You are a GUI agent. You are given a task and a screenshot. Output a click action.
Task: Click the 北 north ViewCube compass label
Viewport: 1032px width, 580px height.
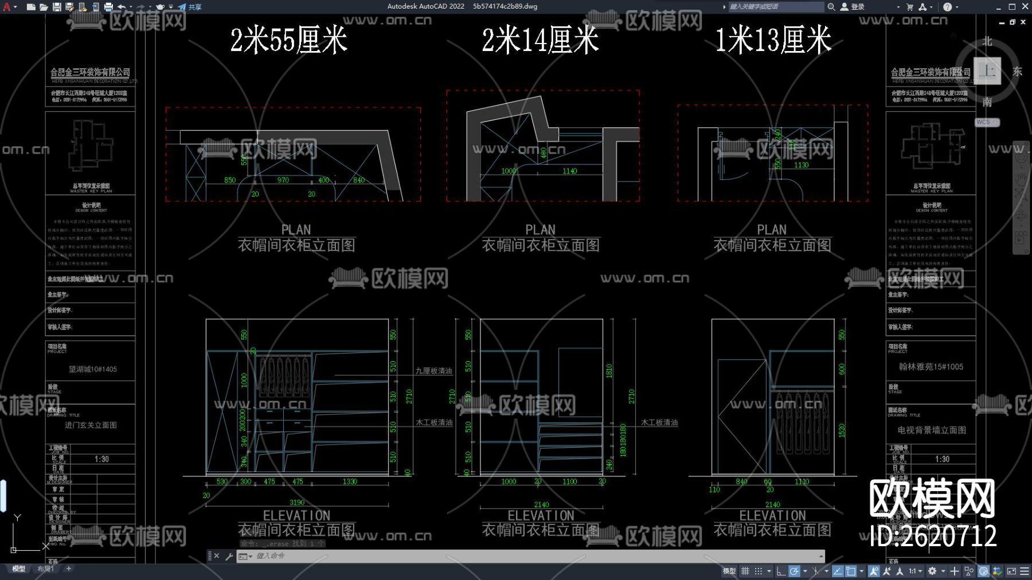(987, 42)
